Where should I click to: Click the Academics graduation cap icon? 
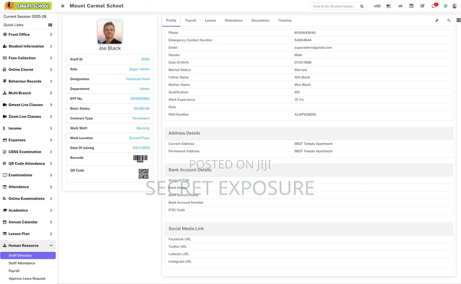click(5, 210)
